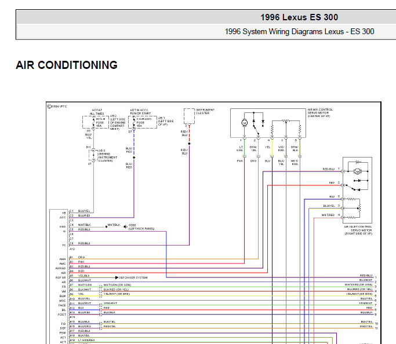396x344 pixels.
Task: Click "AIR INLET CONTROL SERVO MOTOR" label
Action: tap(358, 230)
